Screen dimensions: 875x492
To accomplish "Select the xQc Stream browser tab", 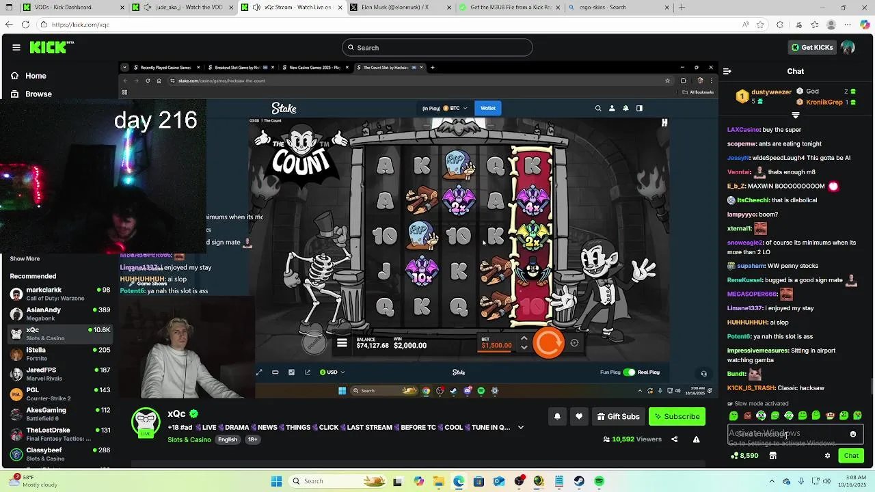I will coord(293,8).
